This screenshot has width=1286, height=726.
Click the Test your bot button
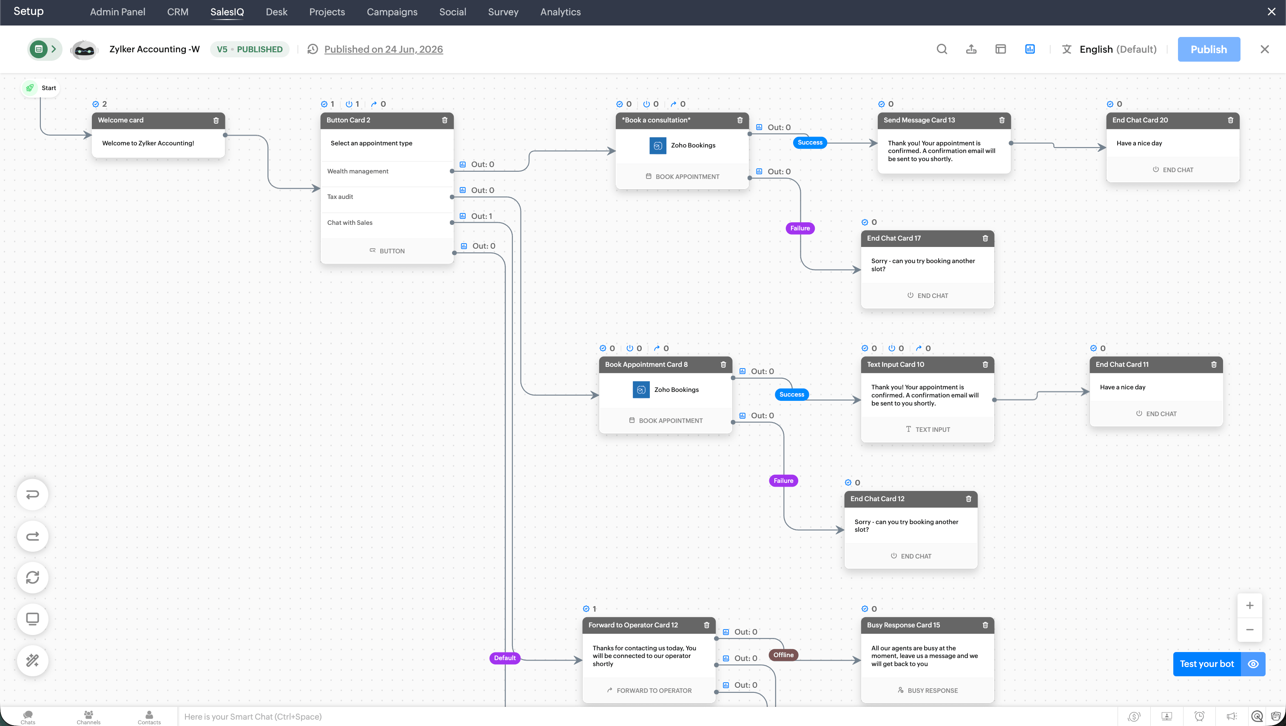1206,664
